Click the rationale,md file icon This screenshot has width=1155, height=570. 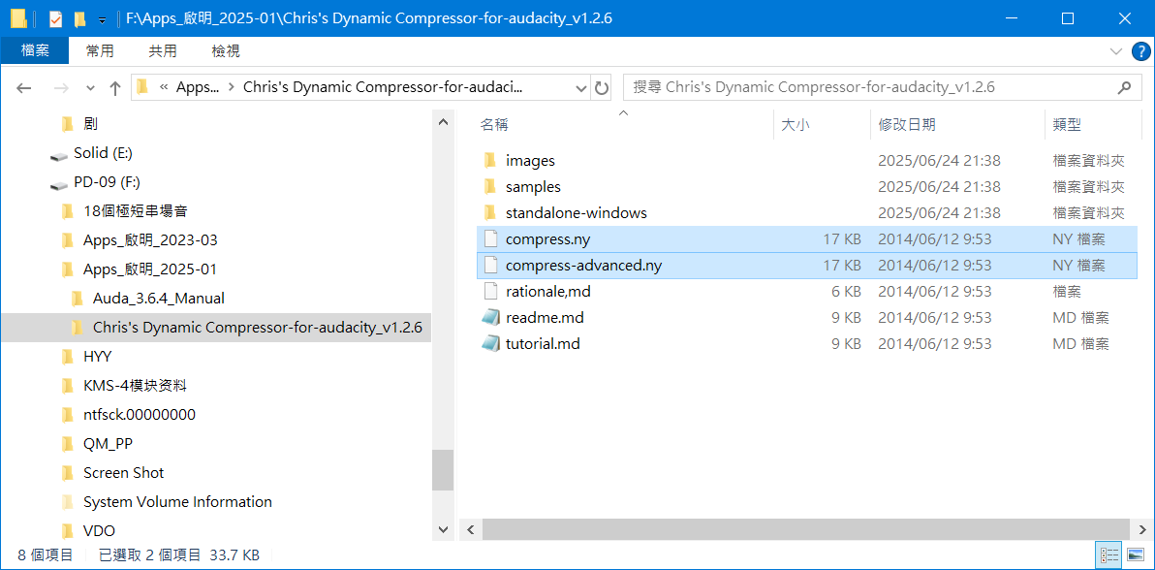pos(490,291)
